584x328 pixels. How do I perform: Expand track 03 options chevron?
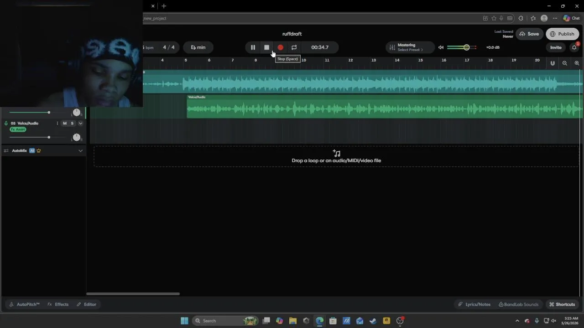[80, 123]
